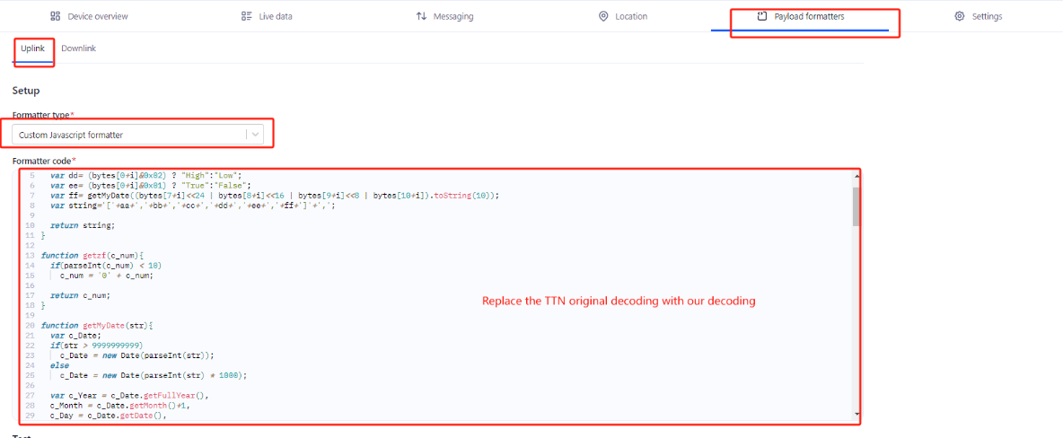Click line starting 'var ff= getMyDate'
1063x438 pixels.
coord(275,195)
